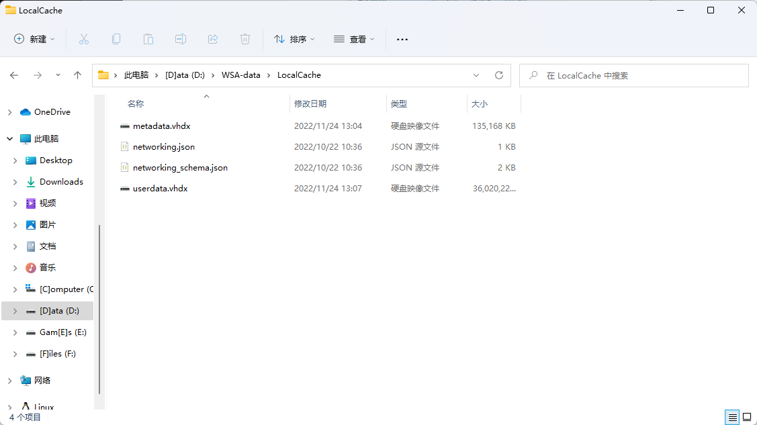Screen dimensions: 757x425
Task: Click the Cut scissors icon in toolbar
Action: (x=84, y=39)
